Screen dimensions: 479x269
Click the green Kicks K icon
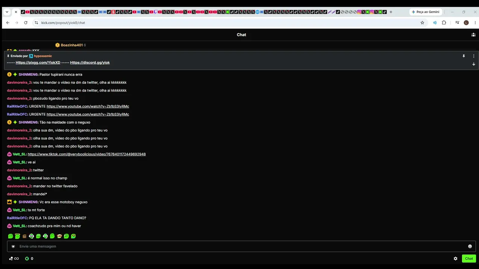27,259
